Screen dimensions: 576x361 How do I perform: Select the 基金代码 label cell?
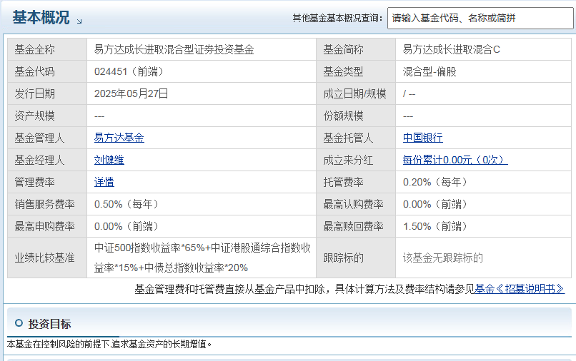[47, 71]
